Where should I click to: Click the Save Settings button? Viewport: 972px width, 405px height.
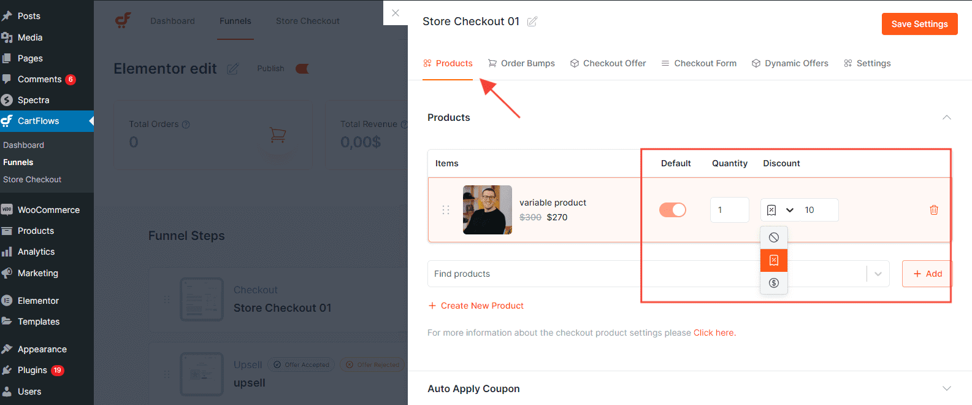click(919, 24)
